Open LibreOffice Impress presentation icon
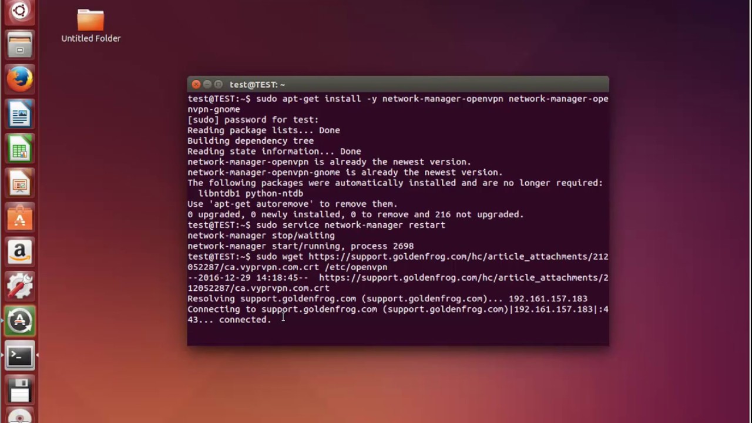 (x=19, y=183)
